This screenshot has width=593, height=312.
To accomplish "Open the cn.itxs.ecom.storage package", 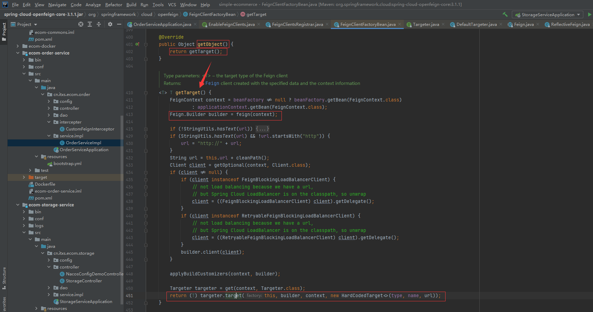I will click(74, 253).
